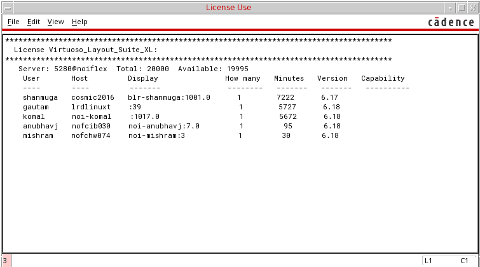This screenshot has width=480, height=267.
Task: Close the License Use window
Action: [x=472, y=8]
